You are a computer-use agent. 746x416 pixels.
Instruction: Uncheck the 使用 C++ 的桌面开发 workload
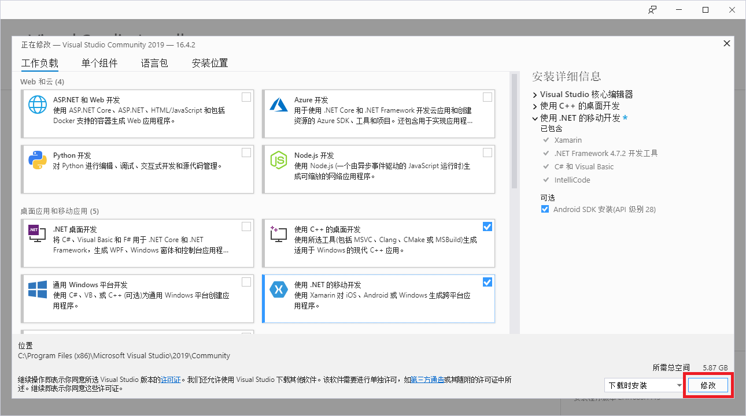click(488, 226)
